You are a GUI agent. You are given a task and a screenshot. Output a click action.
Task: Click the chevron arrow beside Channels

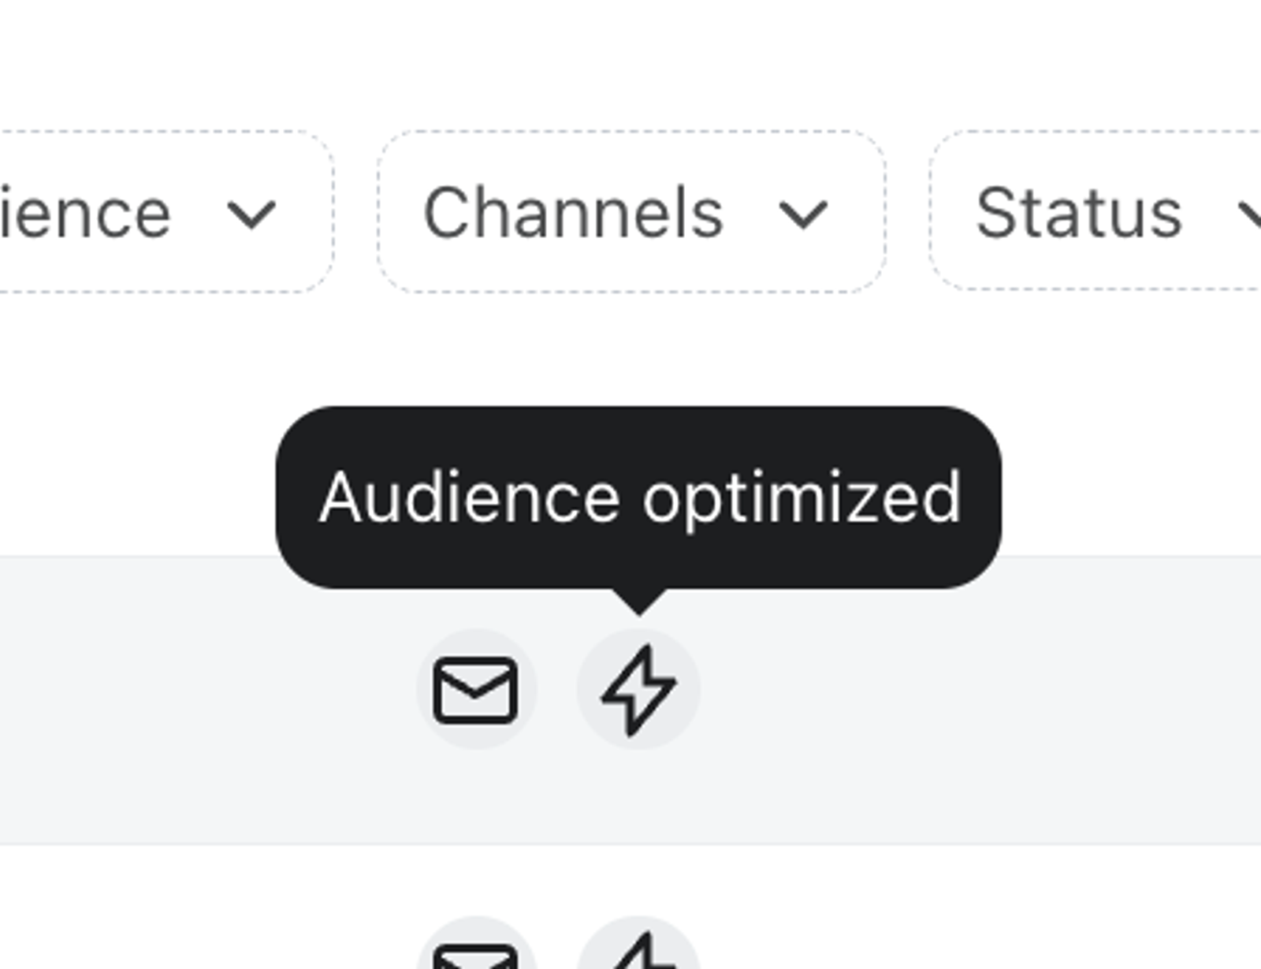[x=802, y=214]
